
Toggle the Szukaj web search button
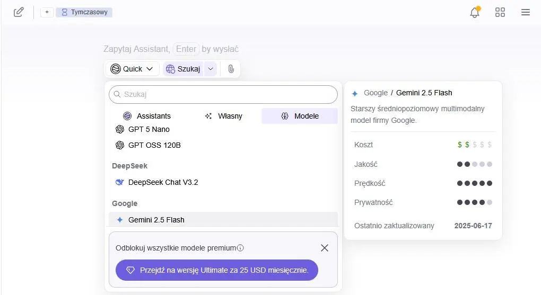[x=183, y=69]
